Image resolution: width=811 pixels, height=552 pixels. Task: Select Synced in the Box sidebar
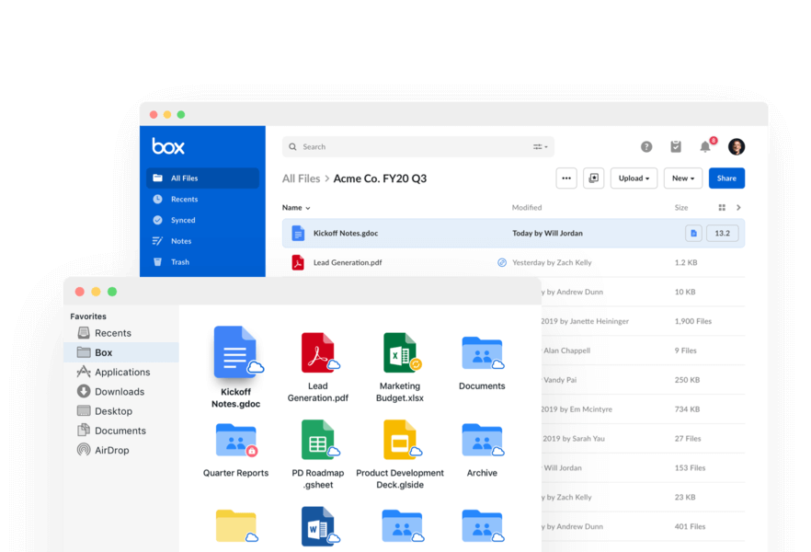(x=182, y=221)
